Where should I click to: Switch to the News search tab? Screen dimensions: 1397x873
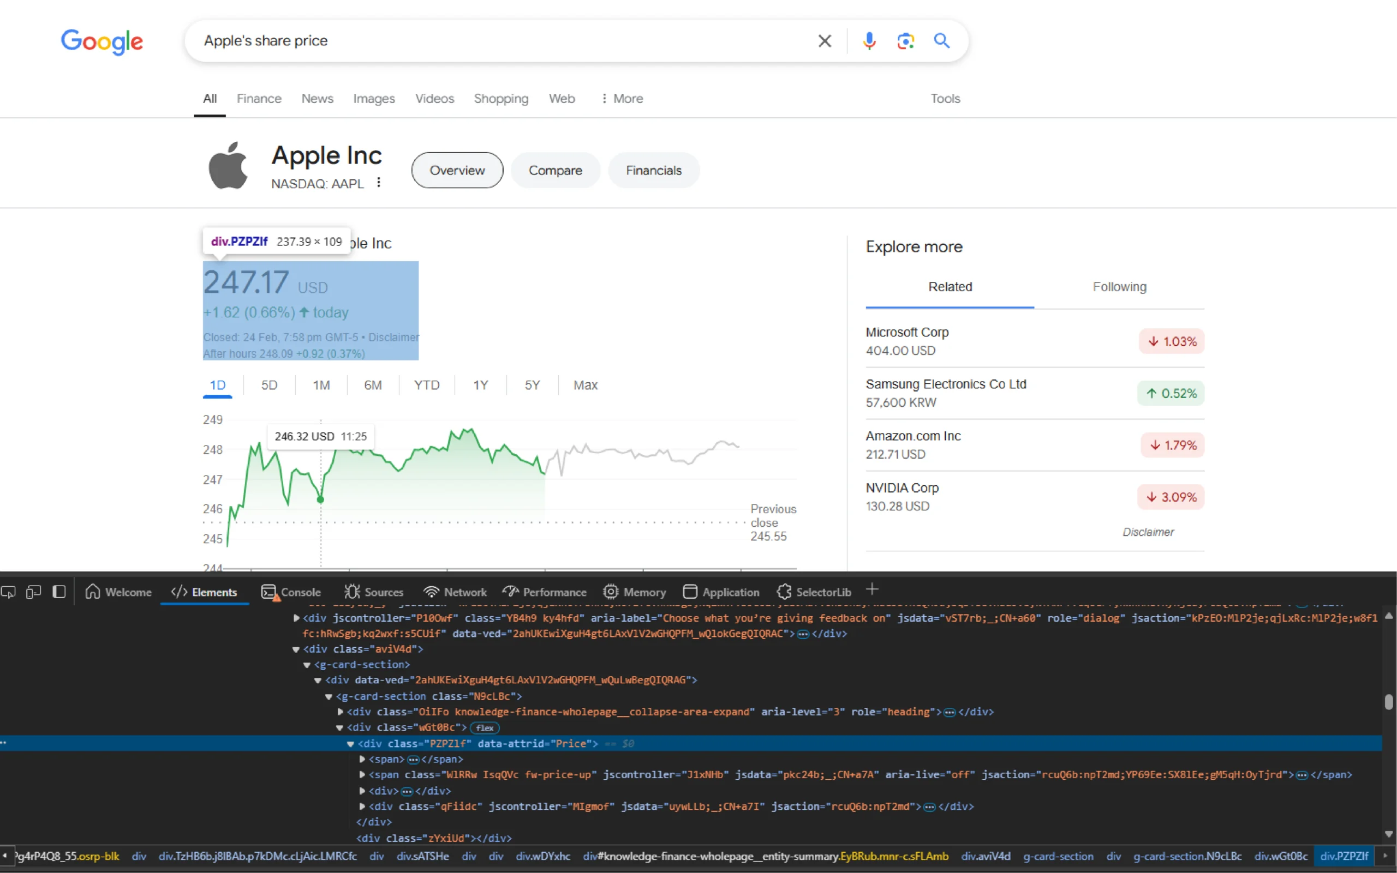pyautogui.click(x=317, y=99)
